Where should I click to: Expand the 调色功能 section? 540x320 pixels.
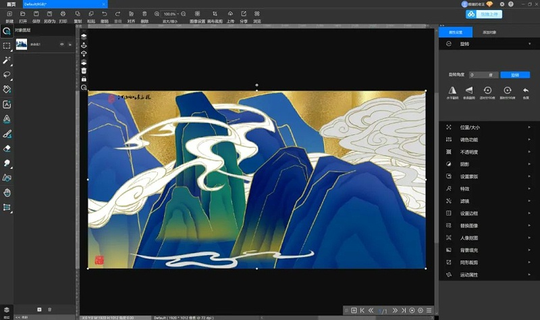coord(487,139)
